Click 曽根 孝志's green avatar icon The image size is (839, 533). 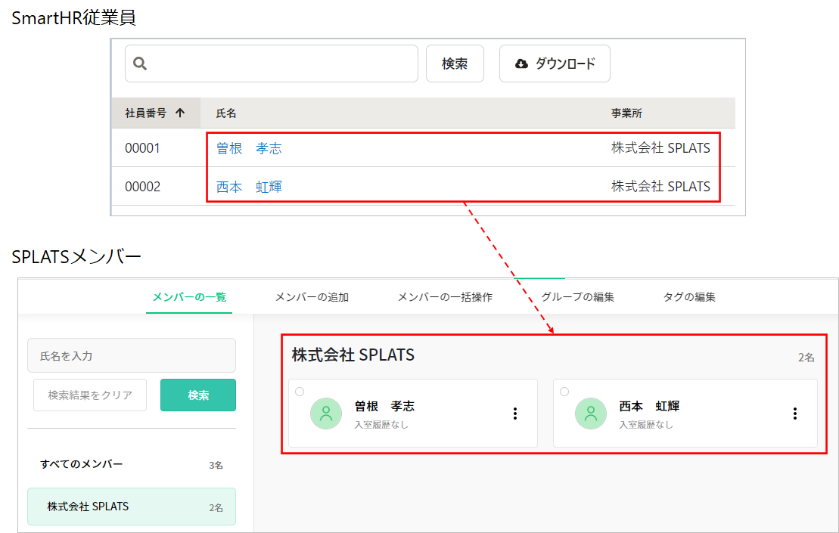326,414
